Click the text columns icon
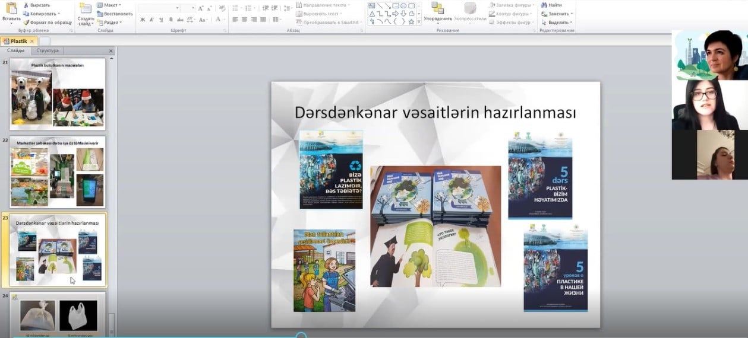This screenshot has height=338, width=748. (276, 20)
